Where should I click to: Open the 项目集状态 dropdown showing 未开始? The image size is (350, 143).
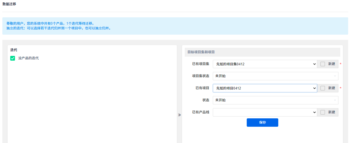point(276,76)
